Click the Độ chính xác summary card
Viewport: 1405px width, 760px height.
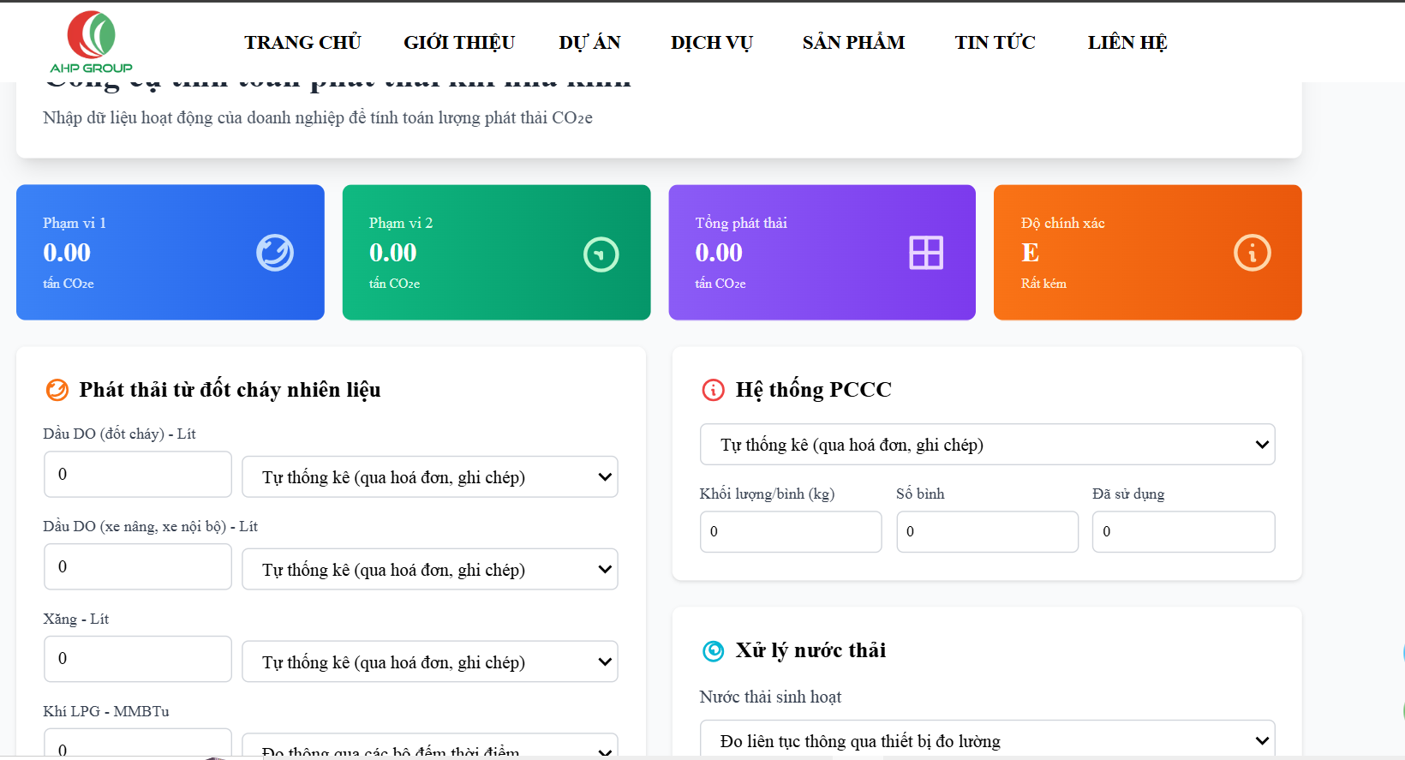click(1148, 253)
